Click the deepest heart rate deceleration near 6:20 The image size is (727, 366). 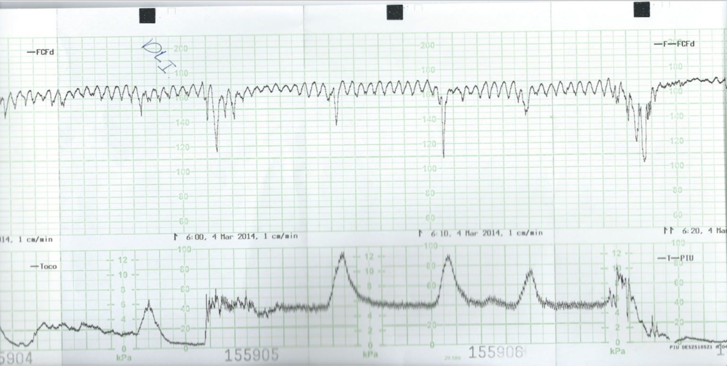click(x=644, y=160)
